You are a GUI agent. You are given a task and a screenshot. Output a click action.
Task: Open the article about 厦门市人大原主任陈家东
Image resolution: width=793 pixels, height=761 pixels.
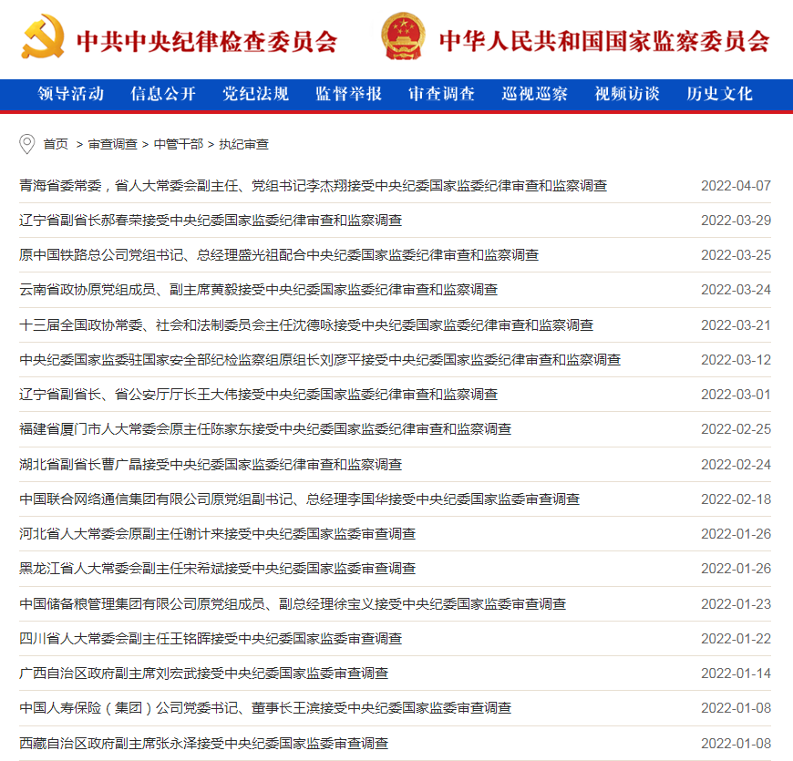(x=265, y=429)
